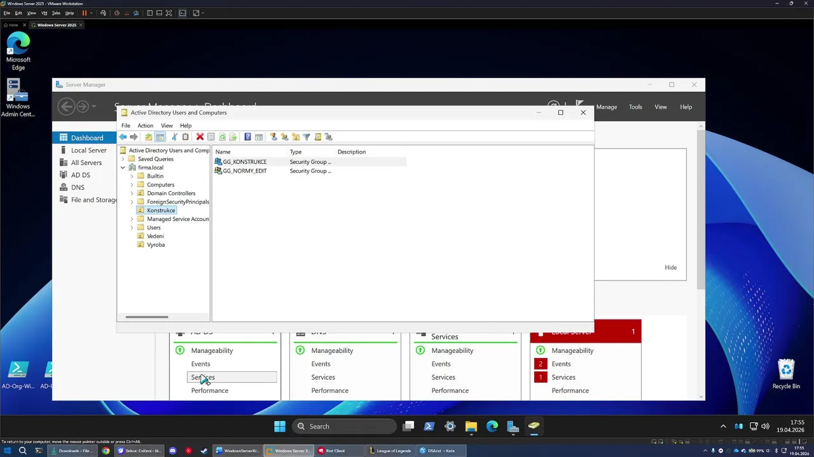The image size is (814, 457).
Task: Click the red Delete X icon
Action: (200, 137)
